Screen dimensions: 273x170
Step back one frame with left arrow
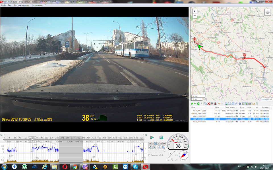tap(150, 147)
